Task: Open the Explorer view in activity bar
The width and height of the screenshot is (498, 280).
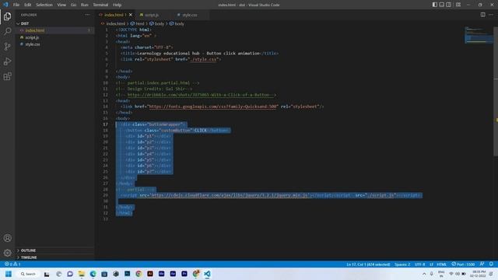Action: pyautogui.click(x=7, y=16)
